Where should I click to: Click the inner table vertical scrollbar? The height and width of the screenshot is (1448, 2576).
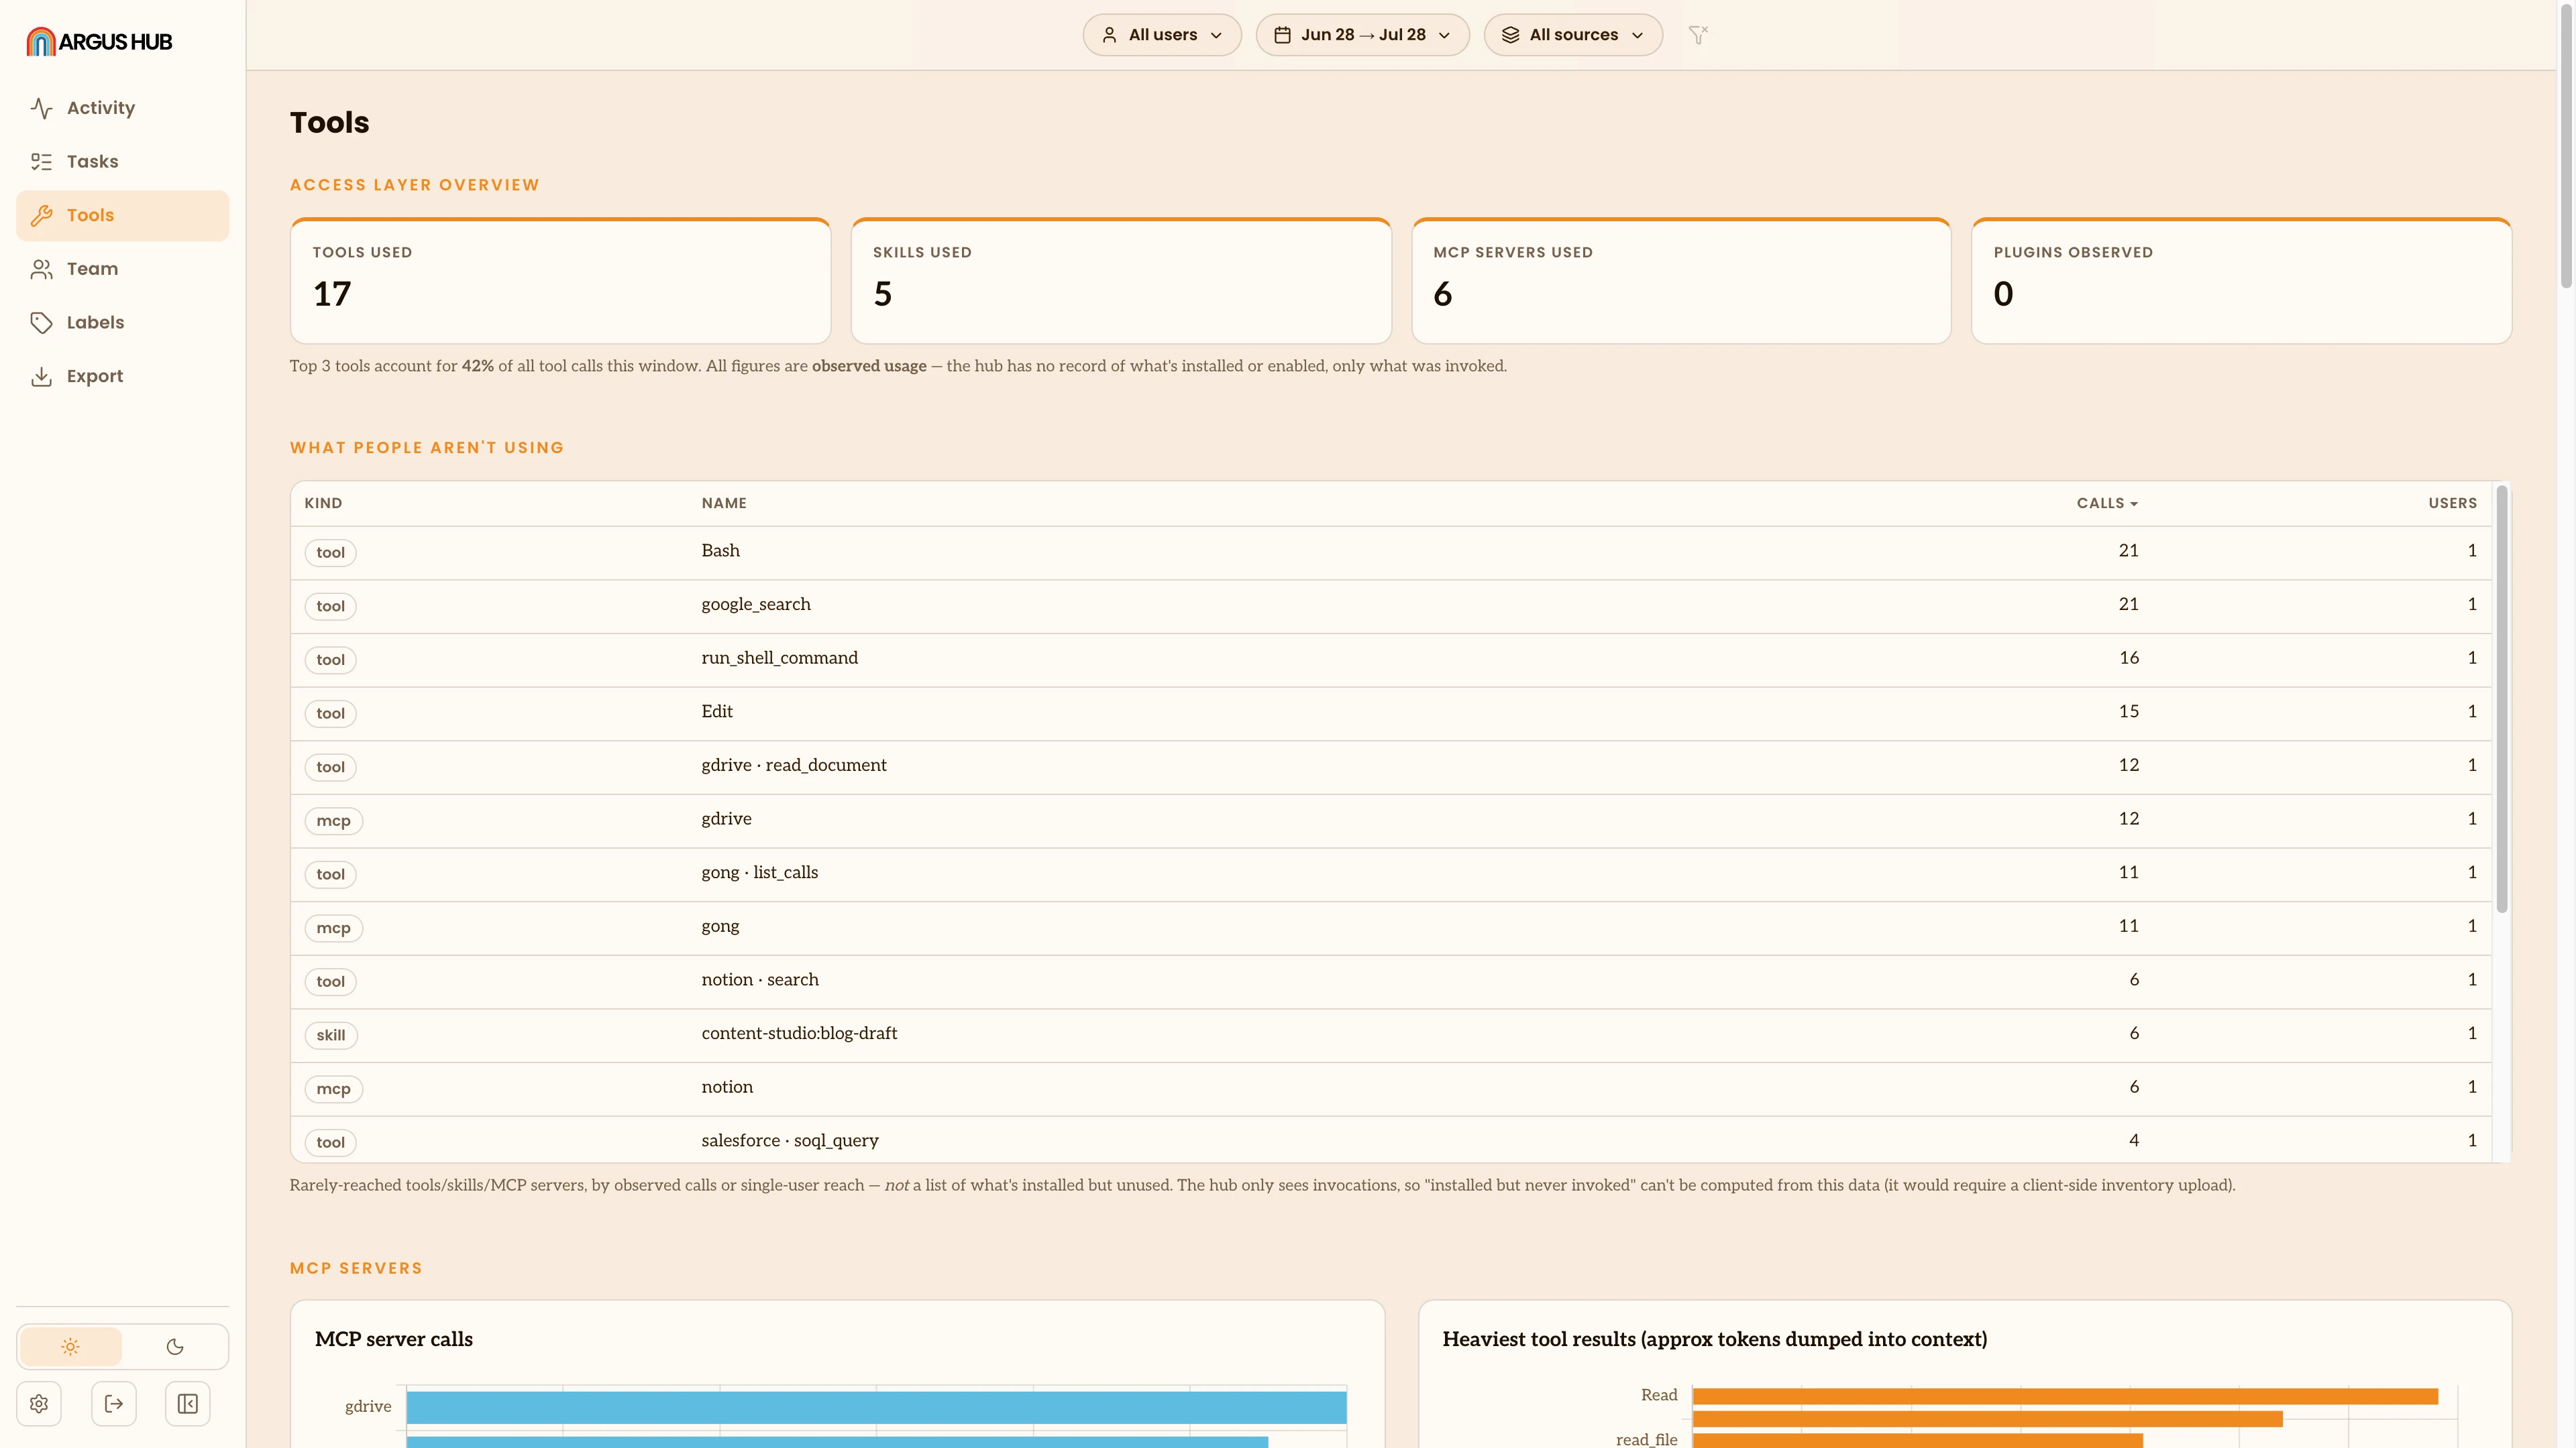(2502, 699)
